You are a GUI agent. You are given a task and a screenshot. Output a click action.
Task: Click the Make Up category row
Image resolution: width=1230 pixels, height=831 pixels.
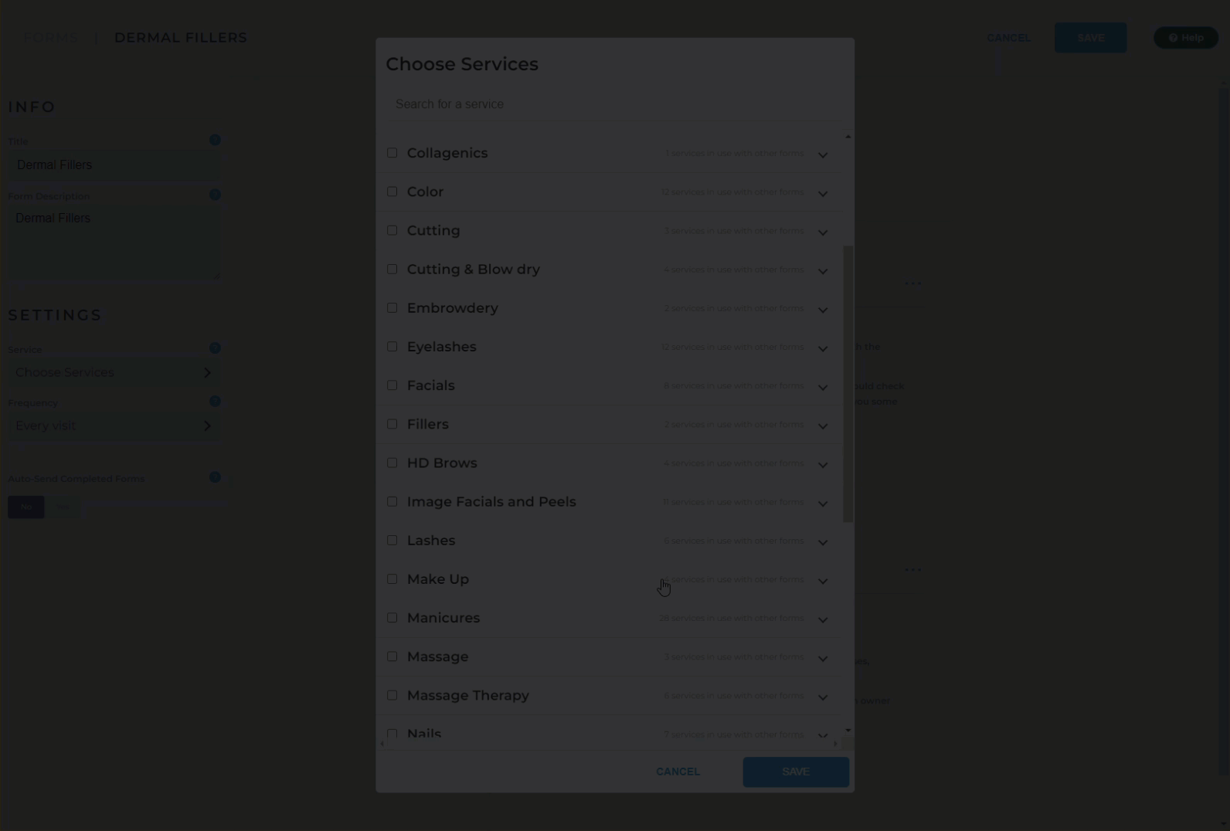pos(609,579)
